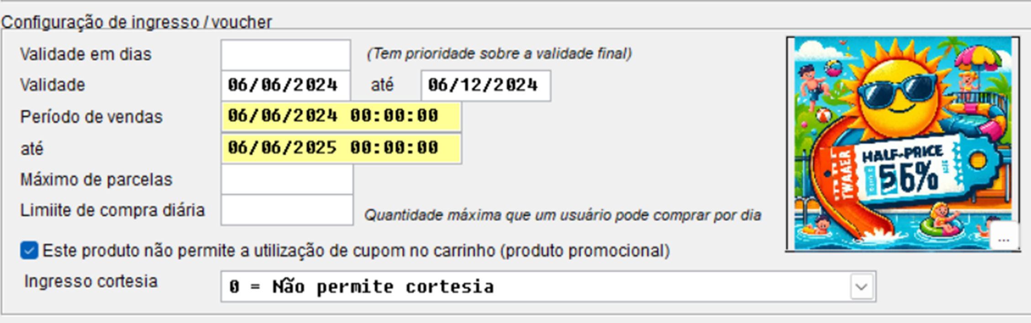Focus the Máximo de parcelas input box
This screenshot has height=323, width=1031.
coord(287,180)
